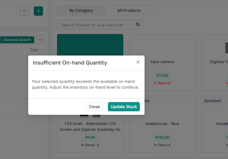Image resolution: width=228 pixels, height=159 pixels.
Task: Switch to the All Products tab
Action: coord(129,10)
